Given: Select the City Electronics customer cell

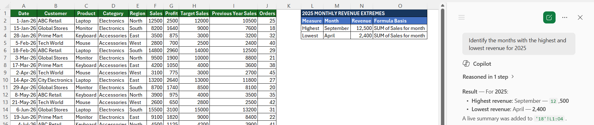Looking at the screenshot, I should (56, 80).
